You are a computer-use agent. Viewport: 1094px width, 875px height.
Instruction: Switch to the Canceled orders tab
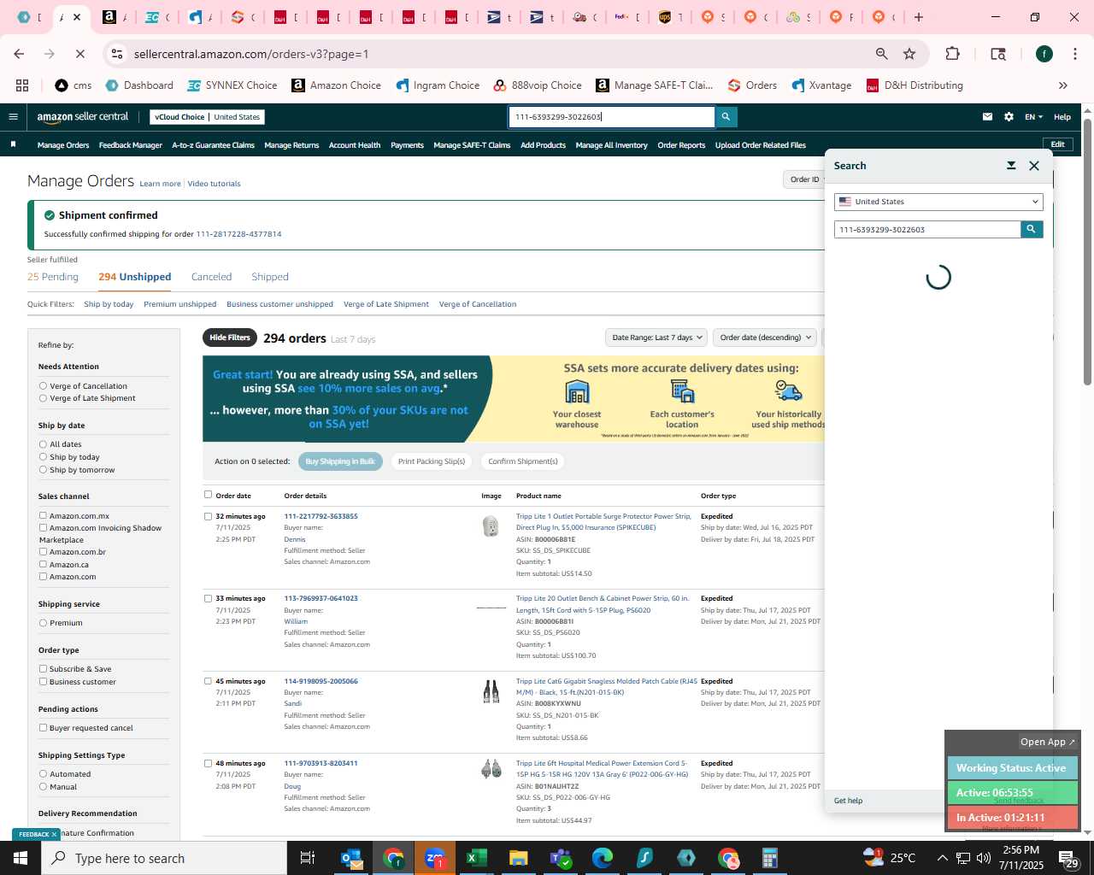[211, 277]
